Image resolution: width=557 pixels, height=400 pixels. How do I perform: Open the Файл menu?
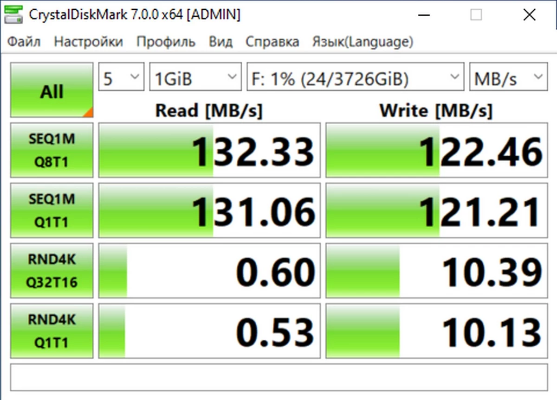[x=24, y=42]
